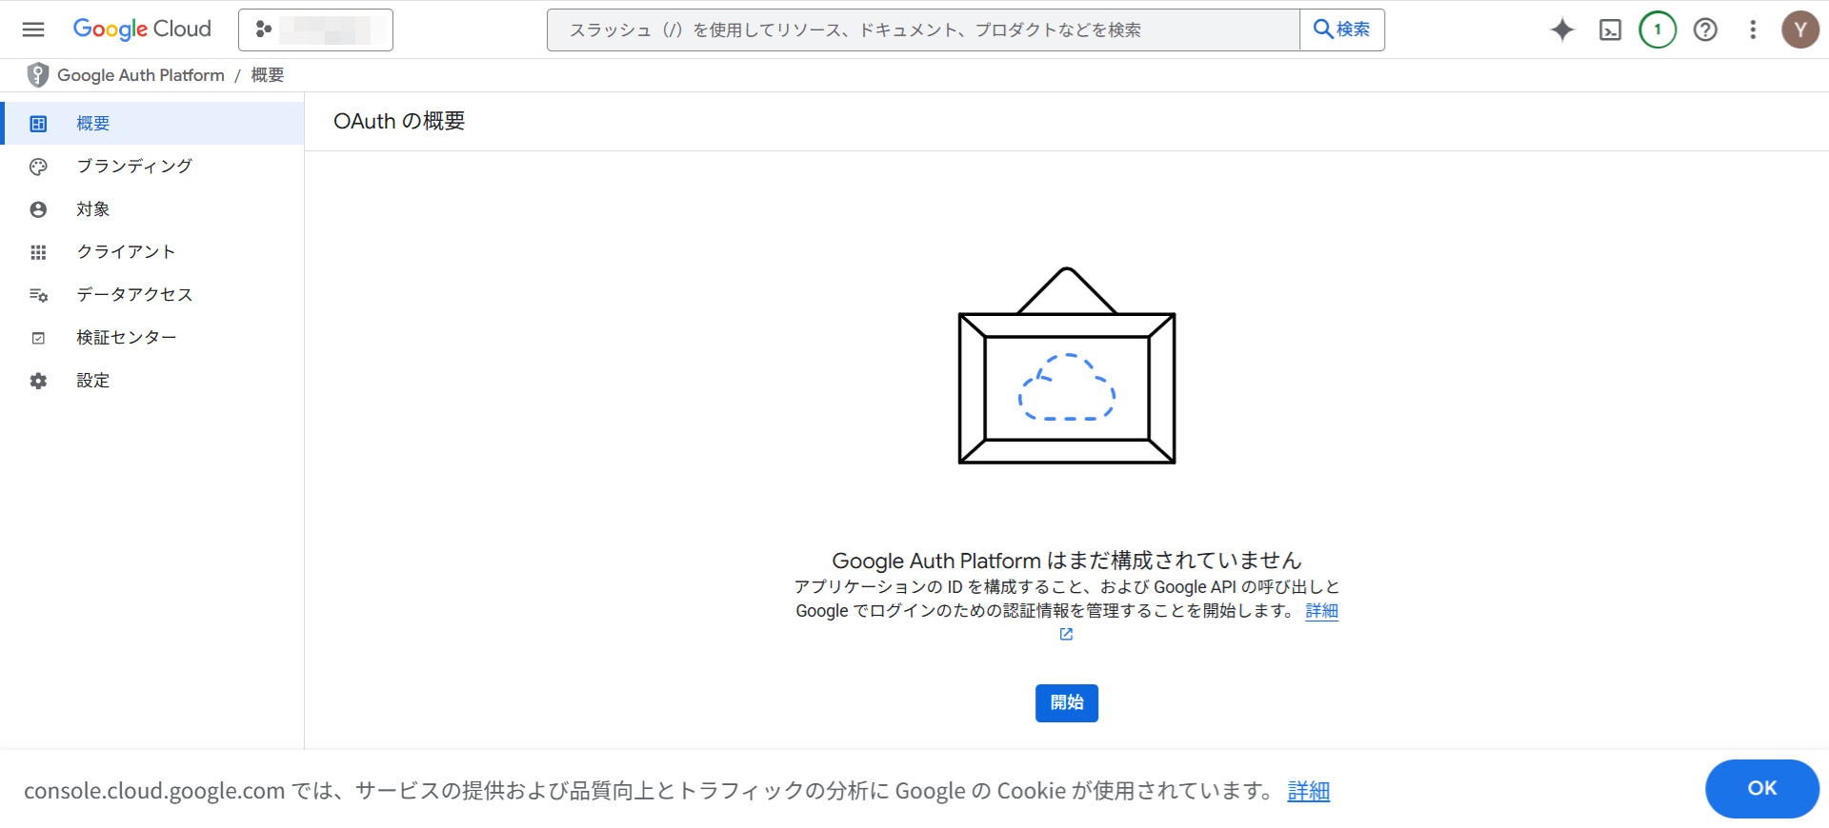Focus the resource search input field
The image size is (1829, 828).
click(x=922, y=30)
